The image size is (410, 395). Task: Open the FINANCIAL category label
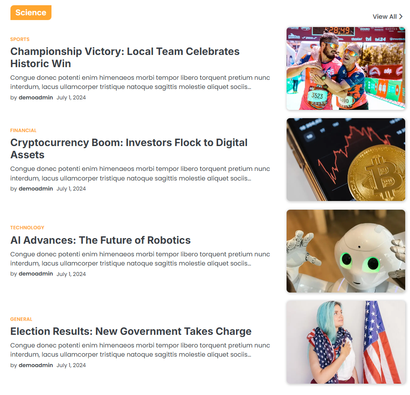tap(23, 130)
